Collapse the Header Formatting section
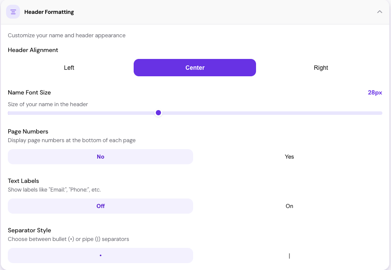The image size is (391, 270). pos(379,12)
